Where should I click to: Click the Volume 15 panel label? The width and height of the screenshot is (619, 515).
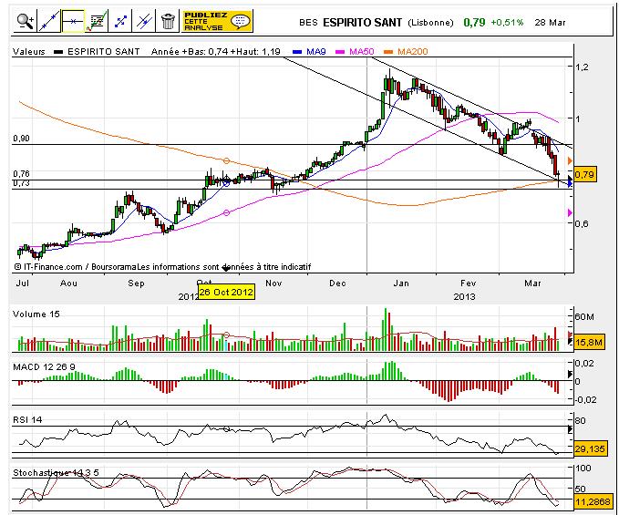36,314
